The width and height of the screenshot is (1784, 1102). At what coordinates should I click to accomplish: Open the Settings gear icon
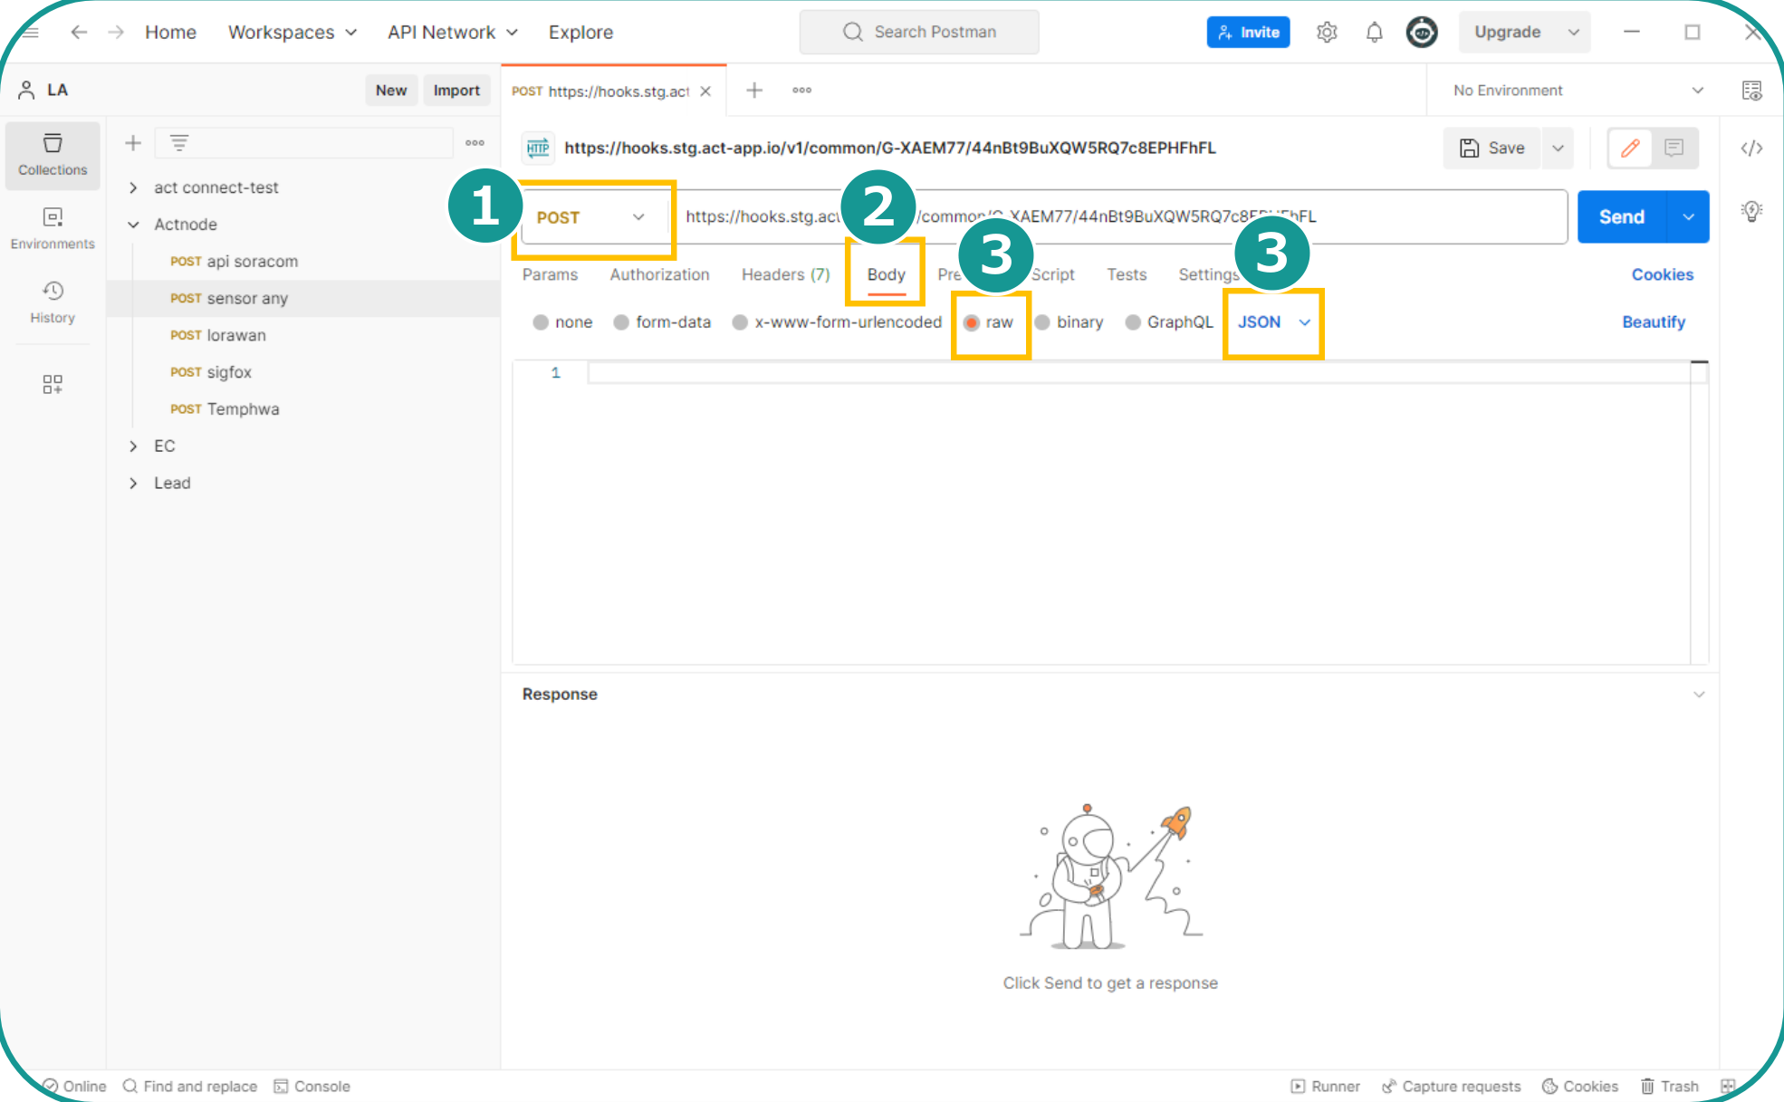(1327, 32)
